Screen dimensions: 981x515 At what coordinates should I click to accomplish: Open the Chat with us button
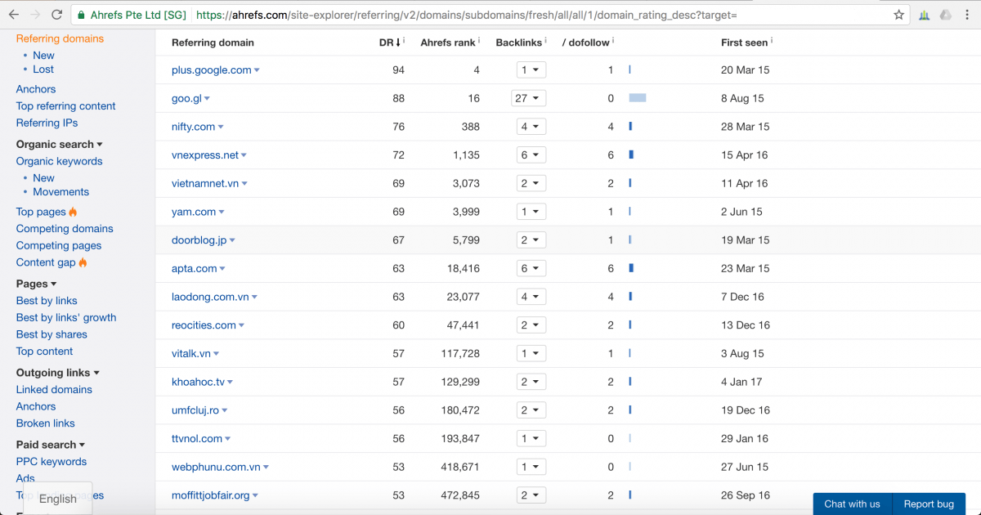pyautogui.click(x=852, y=504)
